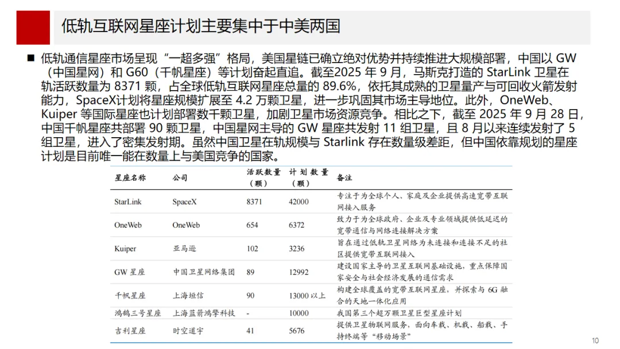Click the planned quantity 3236

[297, 249]
